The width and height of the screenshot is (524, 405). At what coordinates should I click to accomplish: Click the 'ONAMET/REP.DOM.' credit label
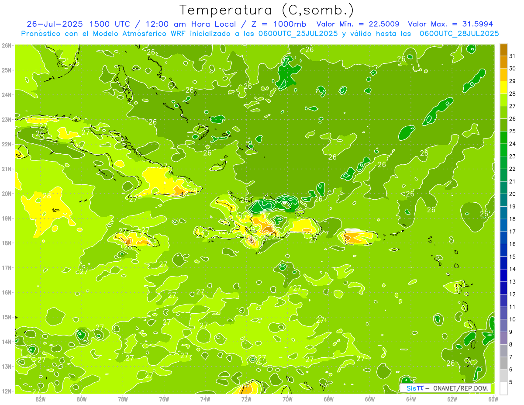(x=461, y=388)
